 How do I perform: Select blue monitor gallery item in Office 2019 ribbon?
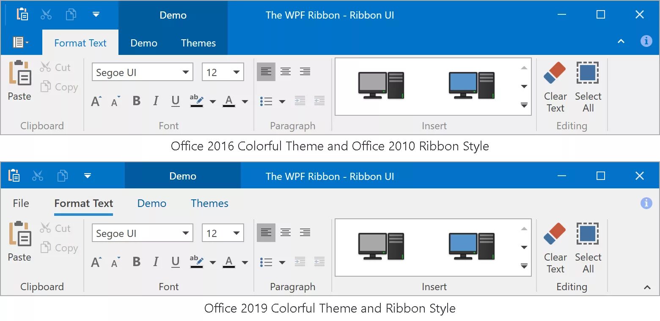tap(471, 246)
